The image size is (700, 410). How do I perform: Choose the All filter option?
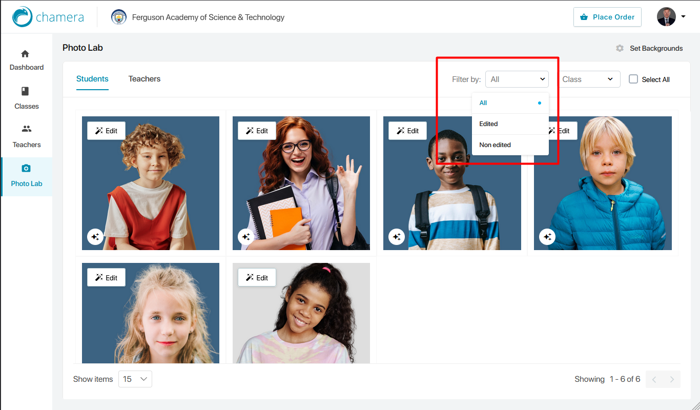pyautogui.click(x=510, y=103)
